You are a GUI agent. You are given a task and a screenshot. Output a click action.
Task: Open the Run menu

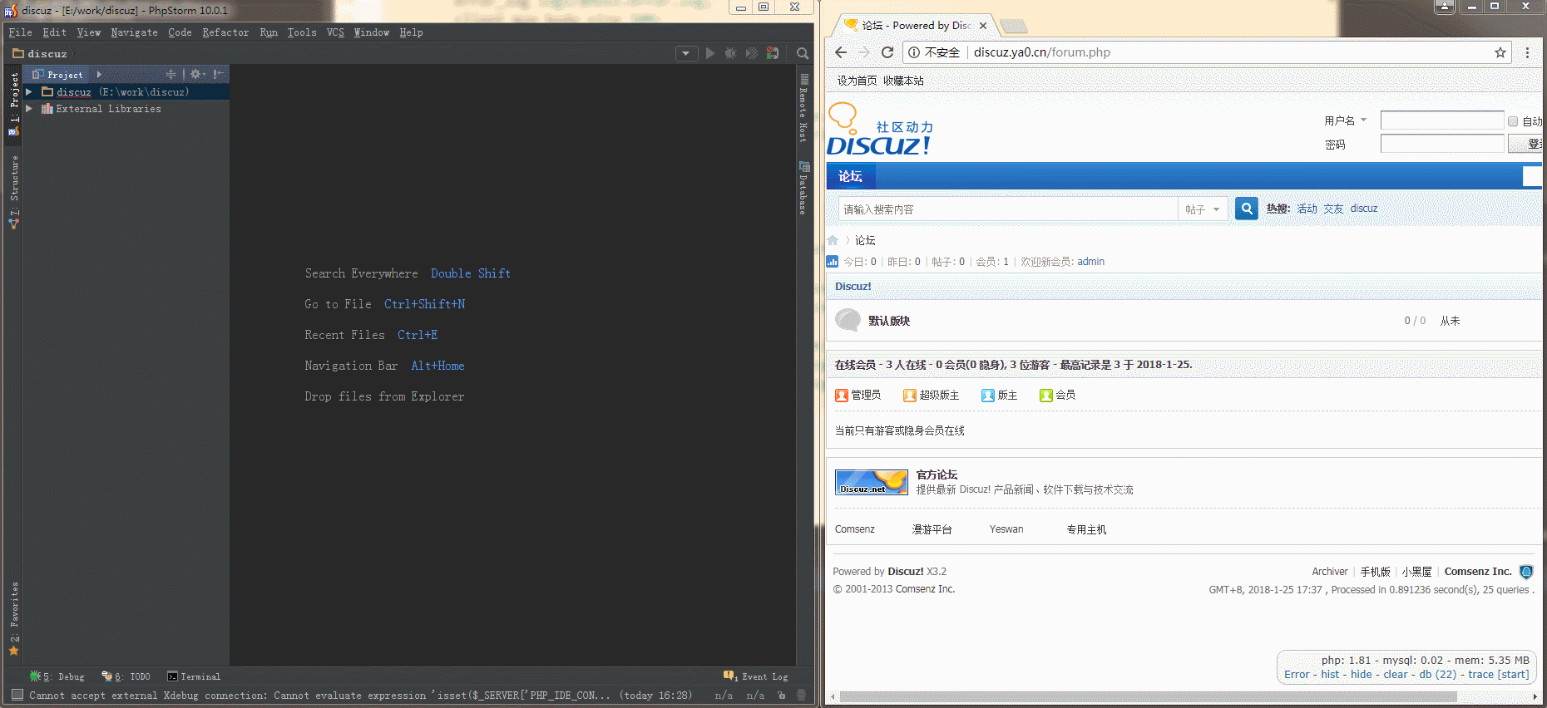[x=269, y=32]
